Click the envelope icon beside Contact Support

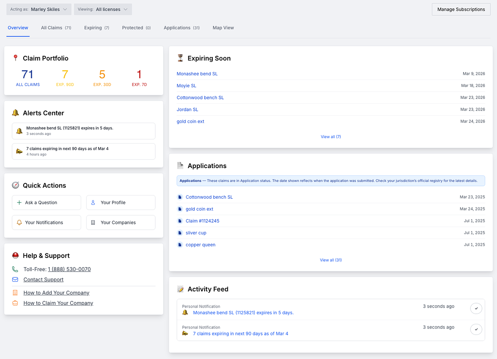15,279
